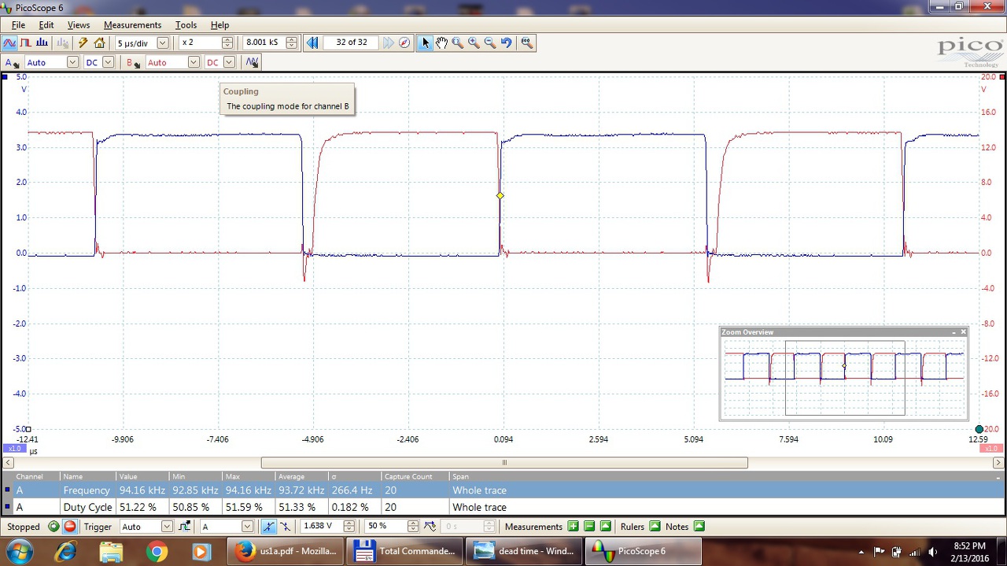Go to first buffer using double-left arrow
Image resolution: width=1007 pixels, height=566 pixels.
click(x=312, y=43)
